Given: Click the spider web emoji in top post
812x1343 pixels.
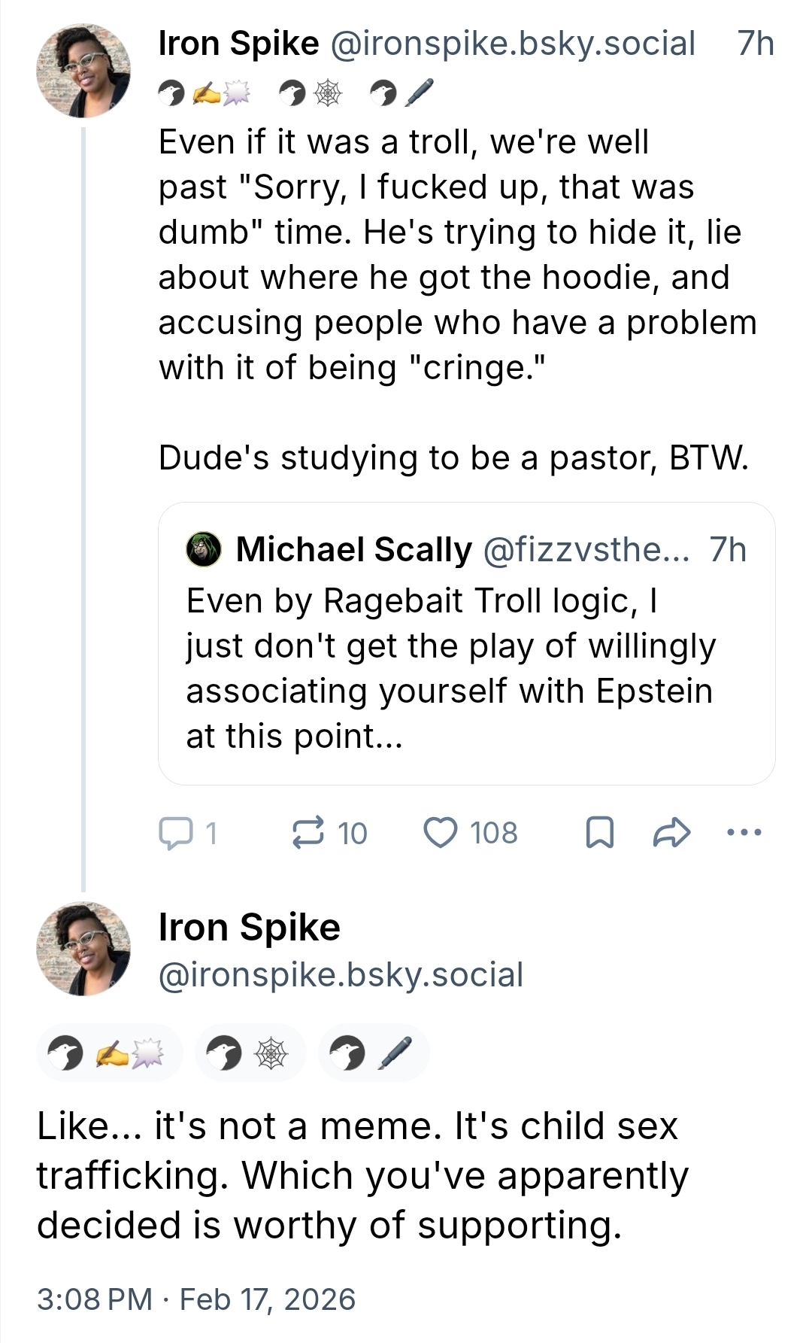Looking at the screenshot, I should pyautogui.click(x=327, y=93).
